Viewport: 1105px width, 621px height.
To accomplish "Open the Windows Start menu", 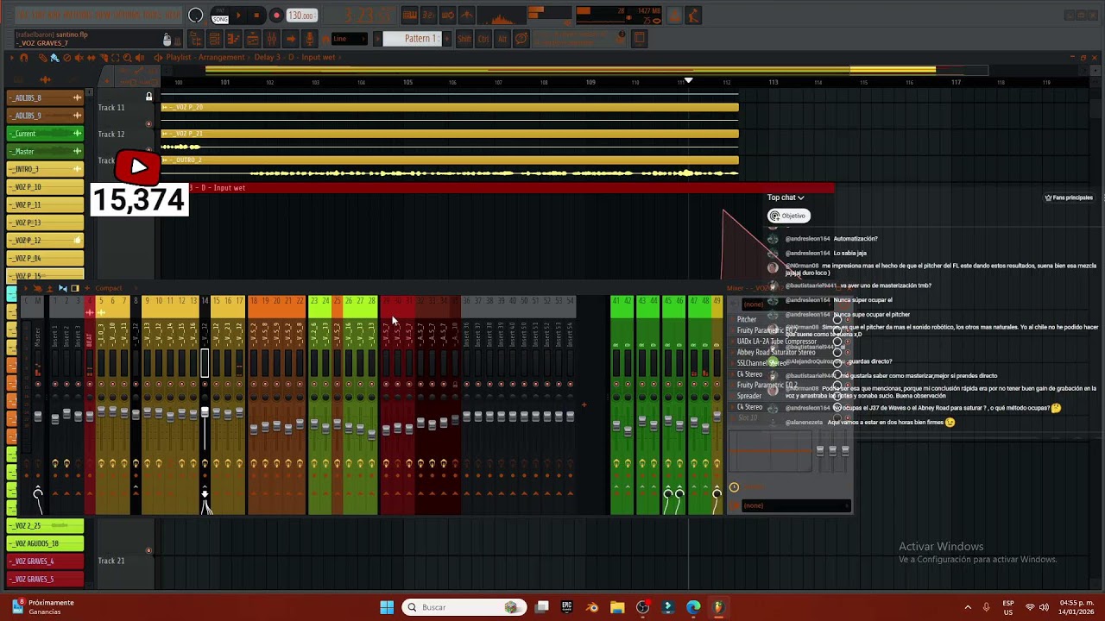I will pos(387,607).
